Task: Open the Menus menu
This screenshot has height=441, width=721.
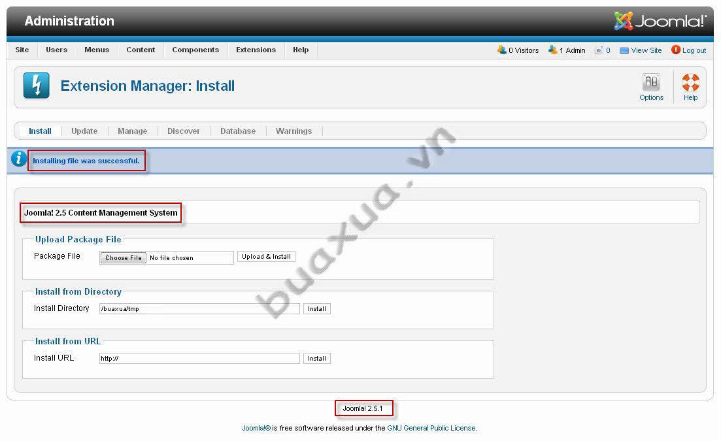Action: (x=97, y=50)
